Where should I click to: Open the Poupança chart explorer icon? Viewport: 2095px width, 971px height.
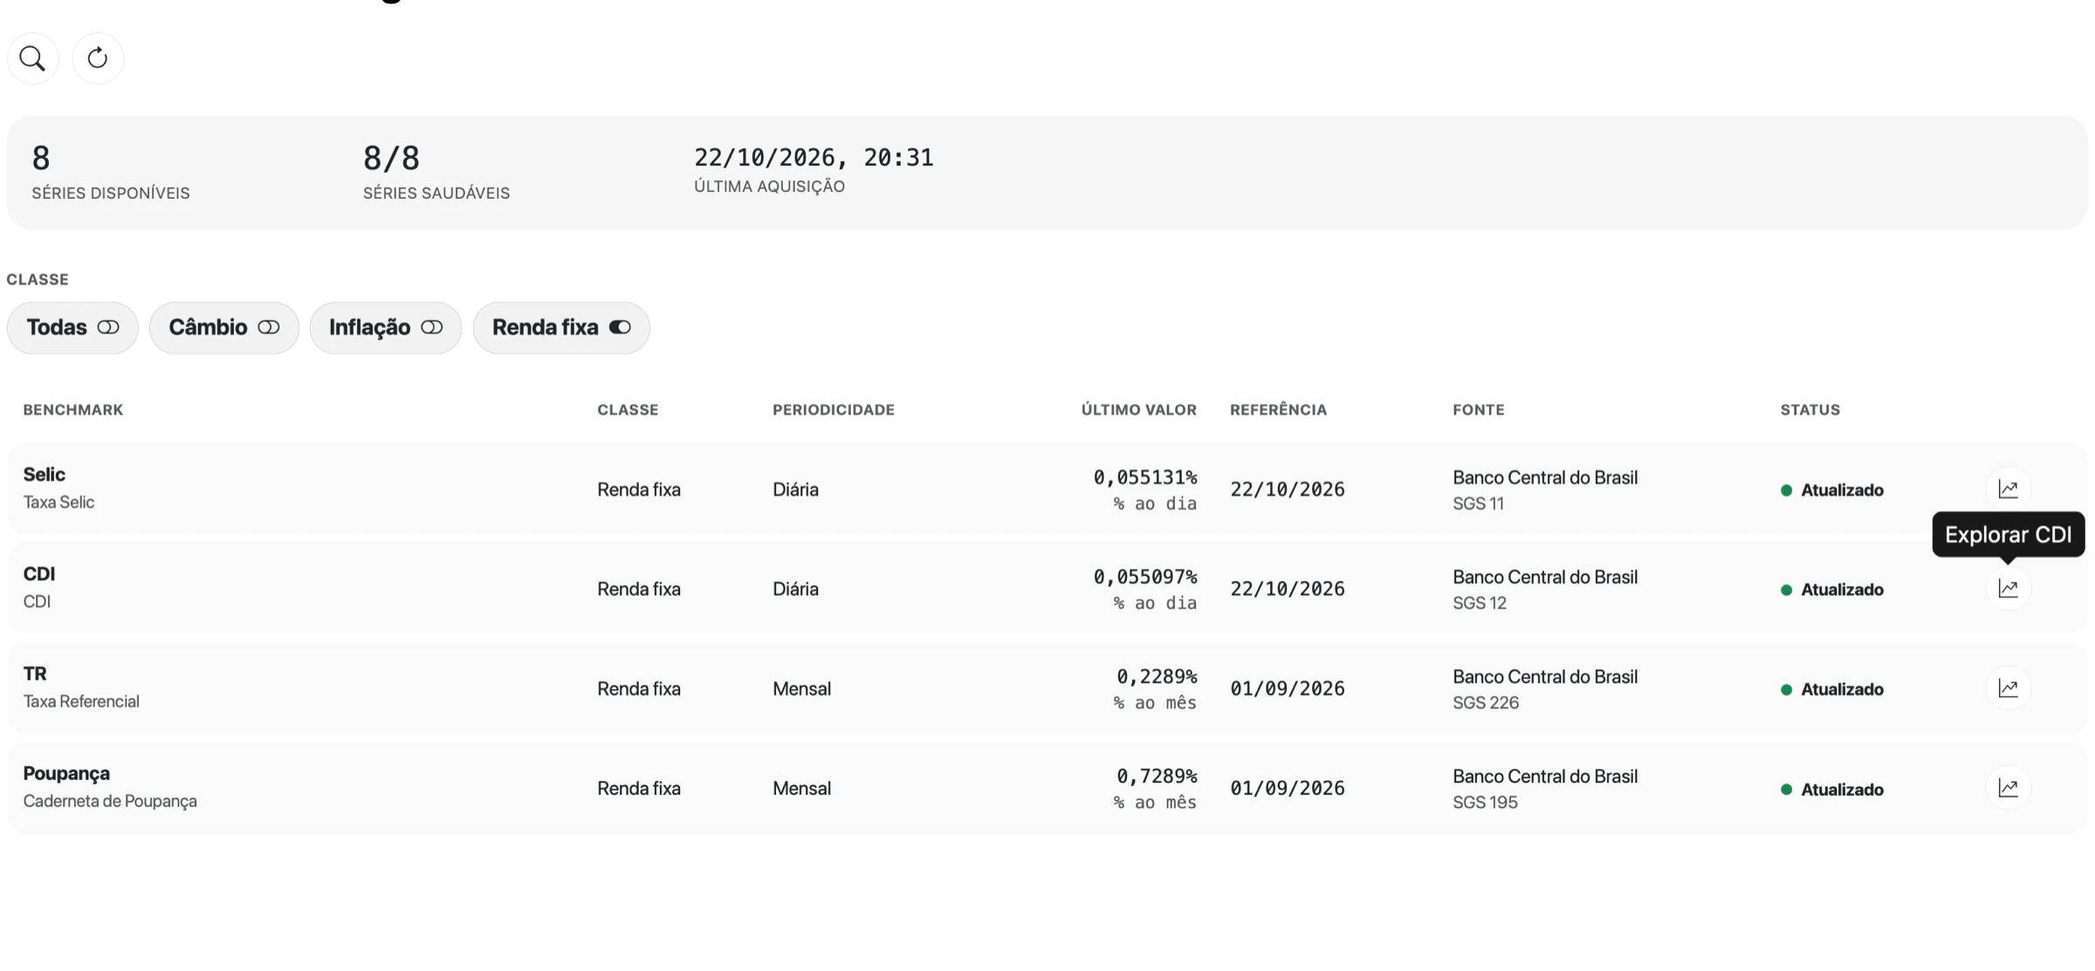click(2009, 789)
